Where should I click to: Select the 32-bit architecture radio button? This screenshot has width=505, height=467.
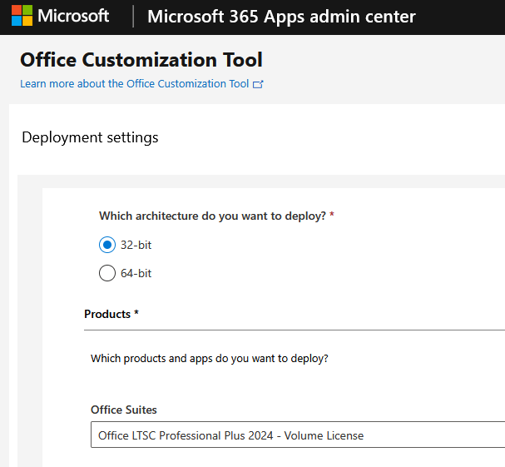pos(107,245)
